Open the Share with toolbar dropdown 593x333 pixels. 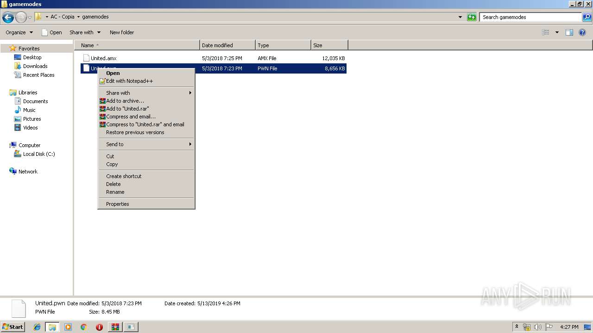85,32
